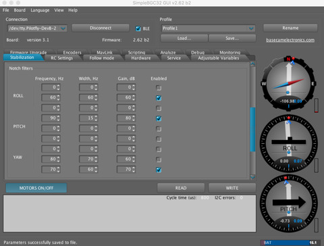Enable the second PITCH notch filter checkbox
324x246 pixels.
159,128
